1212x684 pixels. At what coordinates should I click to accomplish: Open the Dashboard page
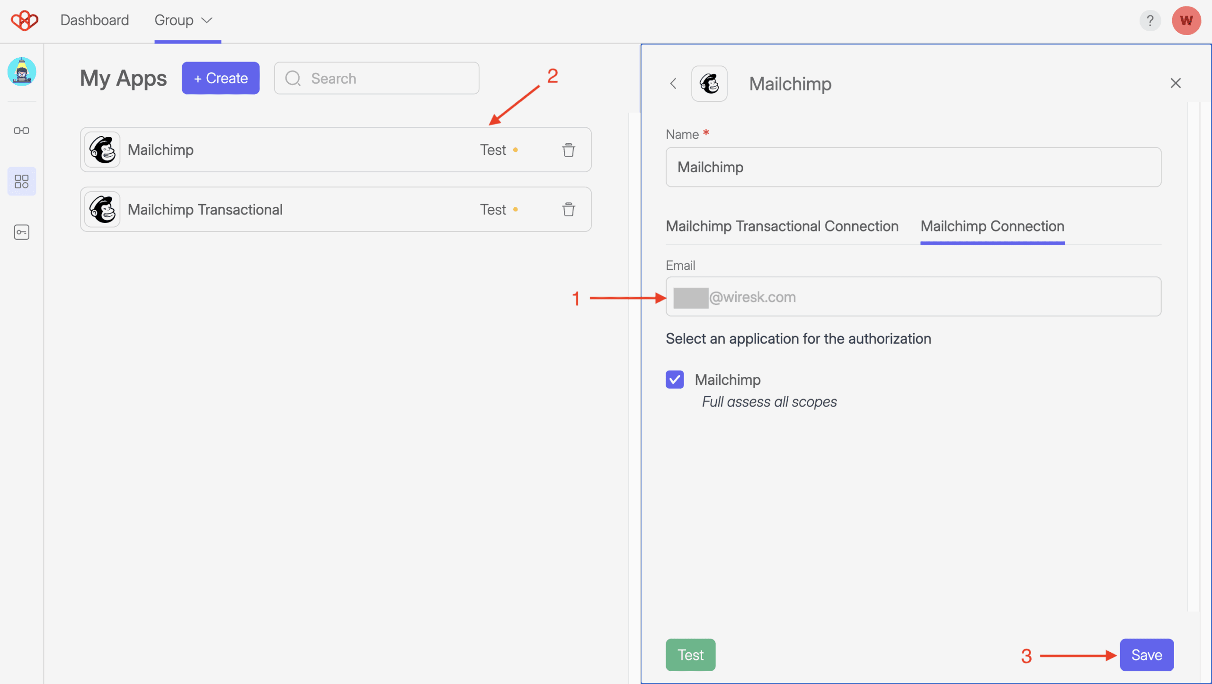[95, 20]
